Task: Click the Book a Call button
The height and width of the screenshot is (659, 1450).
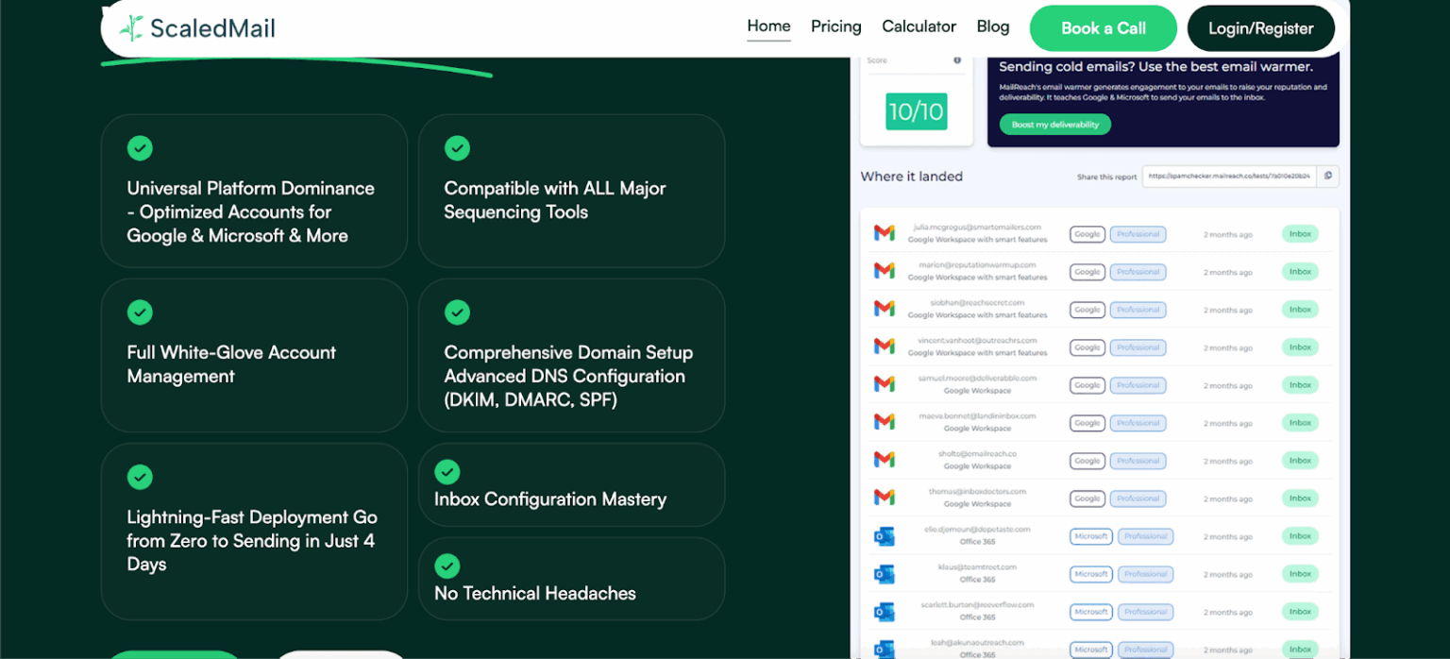Action: click(1104, 28)
